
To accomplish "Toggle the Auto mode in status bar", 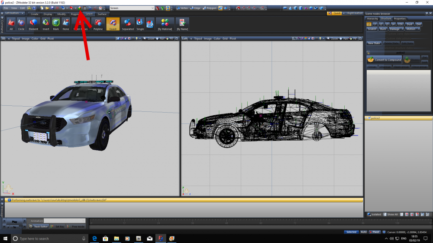I will [364, 232].
